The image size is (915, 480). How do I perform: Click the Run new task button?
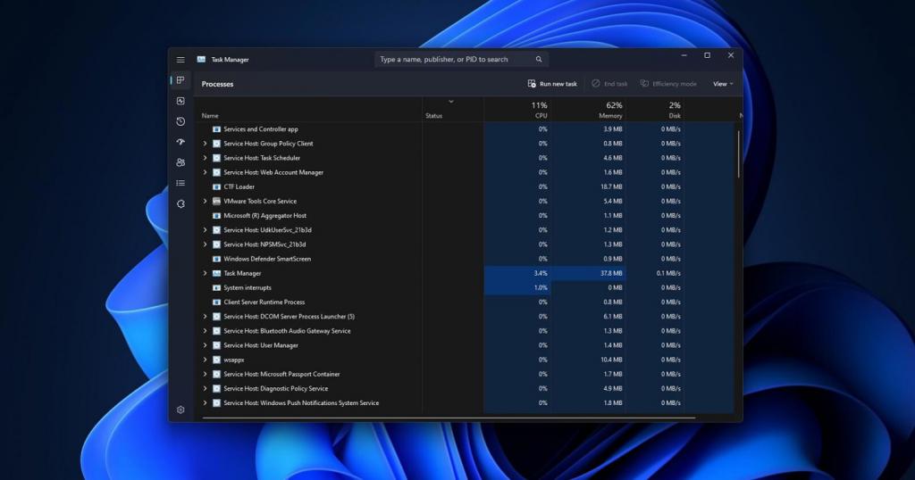click(x=552, y=84)
